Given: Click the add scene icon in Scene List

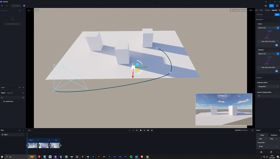Looking at the screenshot, I should (20, 11).
